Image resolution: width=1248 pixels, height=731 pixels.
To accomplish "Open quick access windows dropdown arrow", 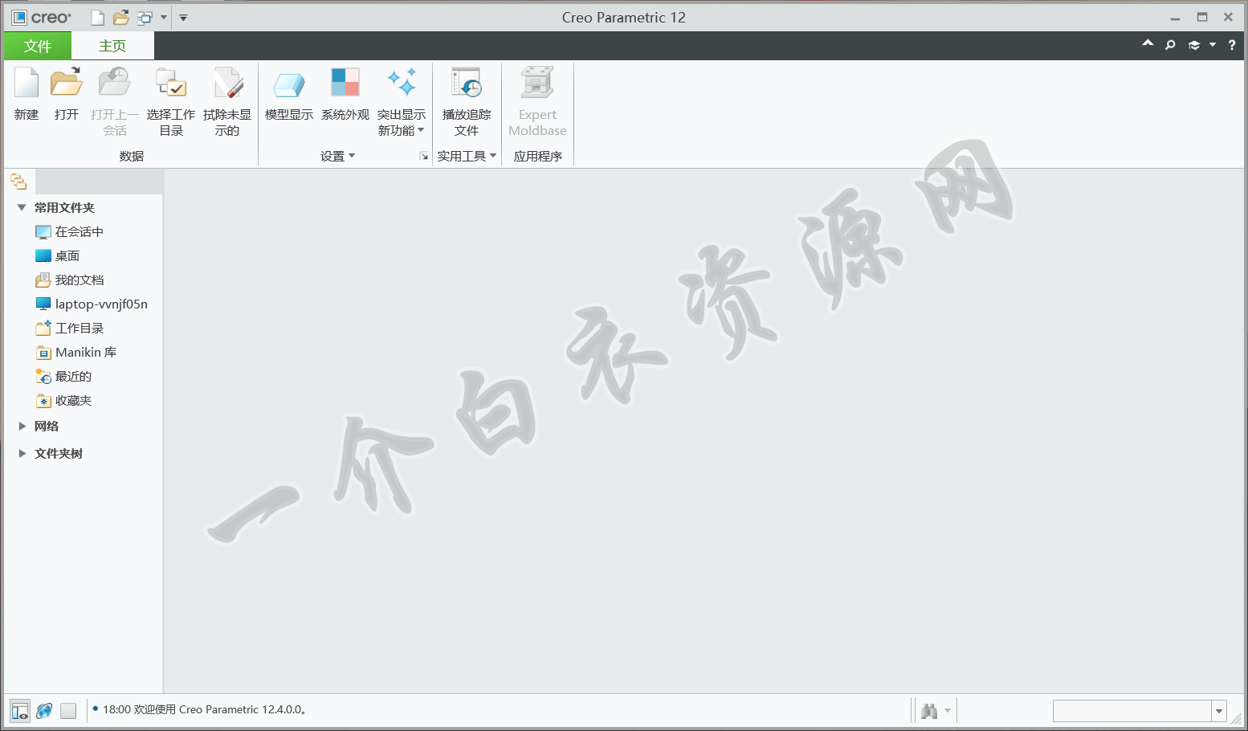I will point(164,18).
